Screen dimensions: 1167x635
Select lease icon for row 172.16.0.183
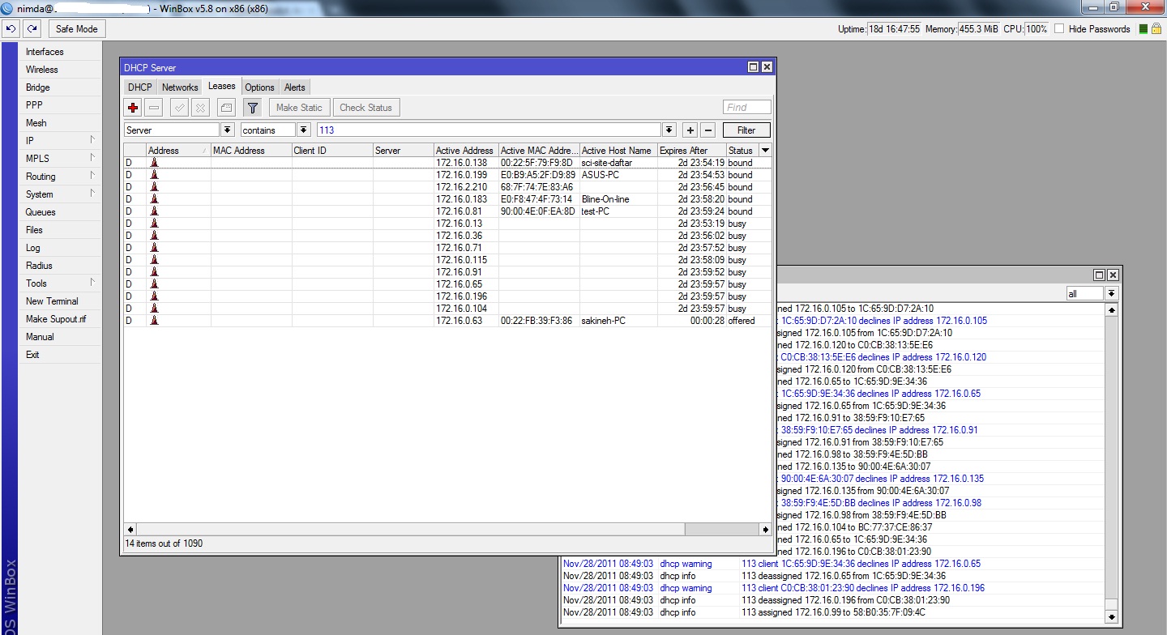click(154, 199)
